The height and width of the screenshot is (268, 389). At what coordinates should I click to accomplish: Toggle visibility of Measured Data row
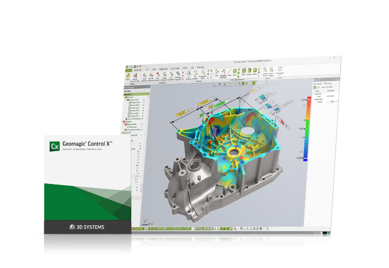click(142, 124)
